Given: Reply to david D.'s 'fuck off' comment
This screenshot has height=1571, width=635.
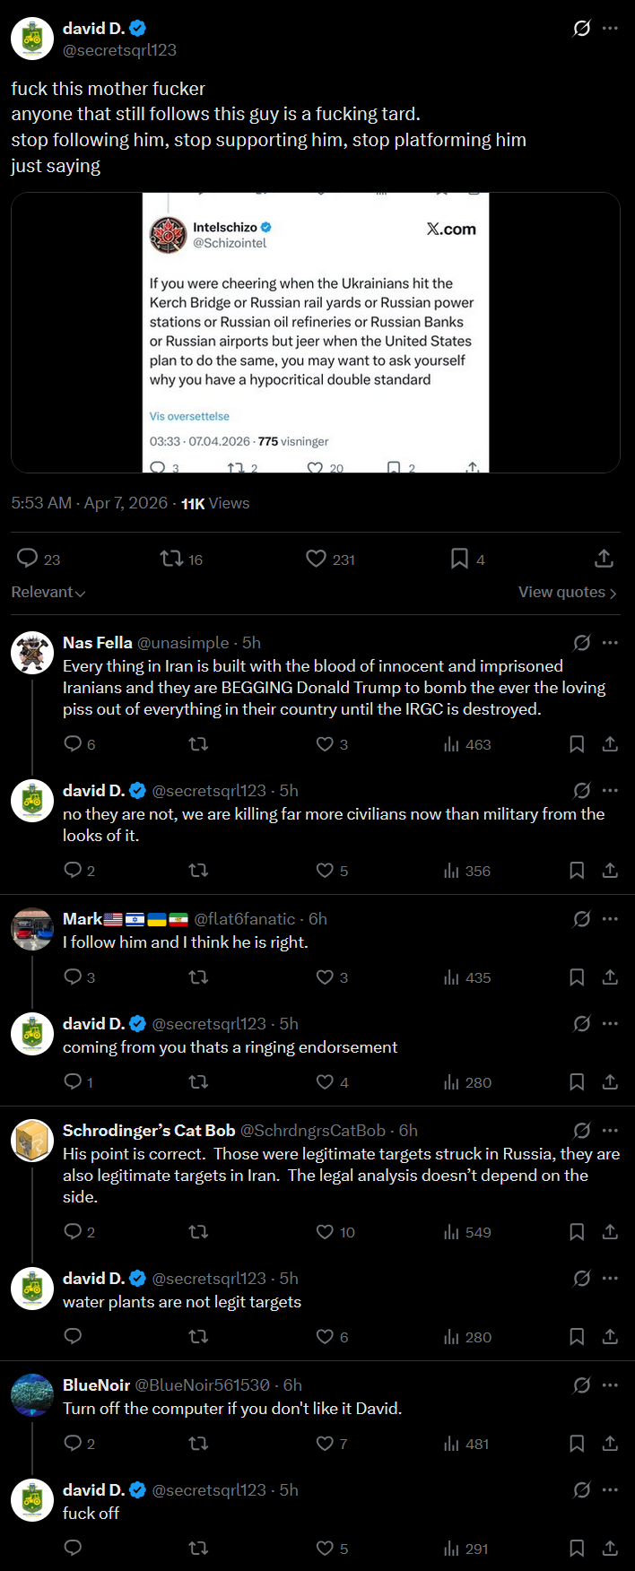Looking at the screenshot, I should pos(74,1548).
